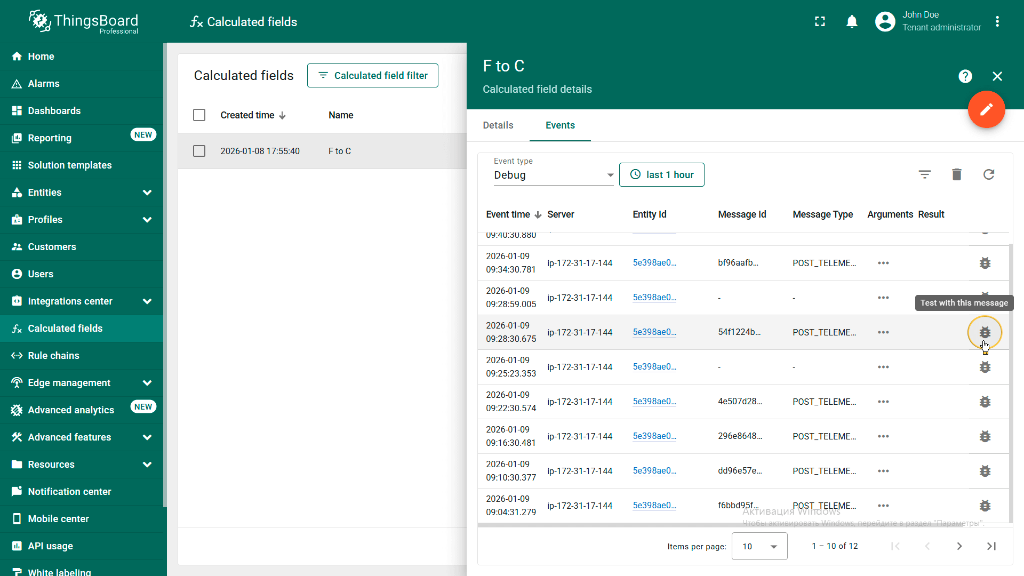Go to next page of events
Screen dimensions: 1024x576
pyautogui.click(x=959, y=546)
